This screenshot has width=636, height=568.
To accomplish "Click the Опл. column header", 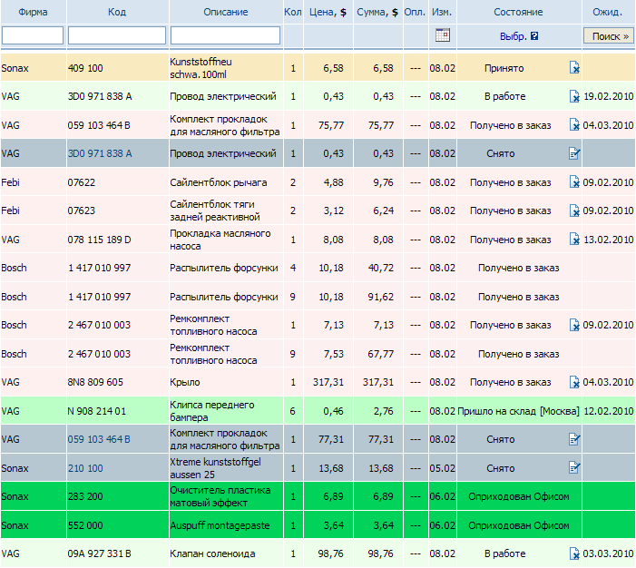I will tap(415, 12).
